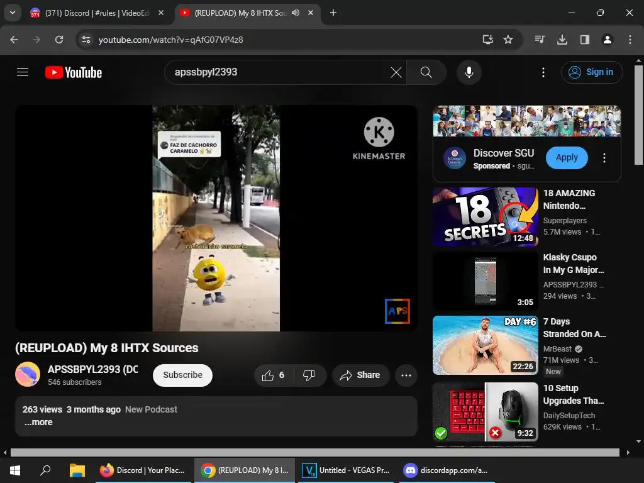Click the vertical page scrollbar

[638, 115]
